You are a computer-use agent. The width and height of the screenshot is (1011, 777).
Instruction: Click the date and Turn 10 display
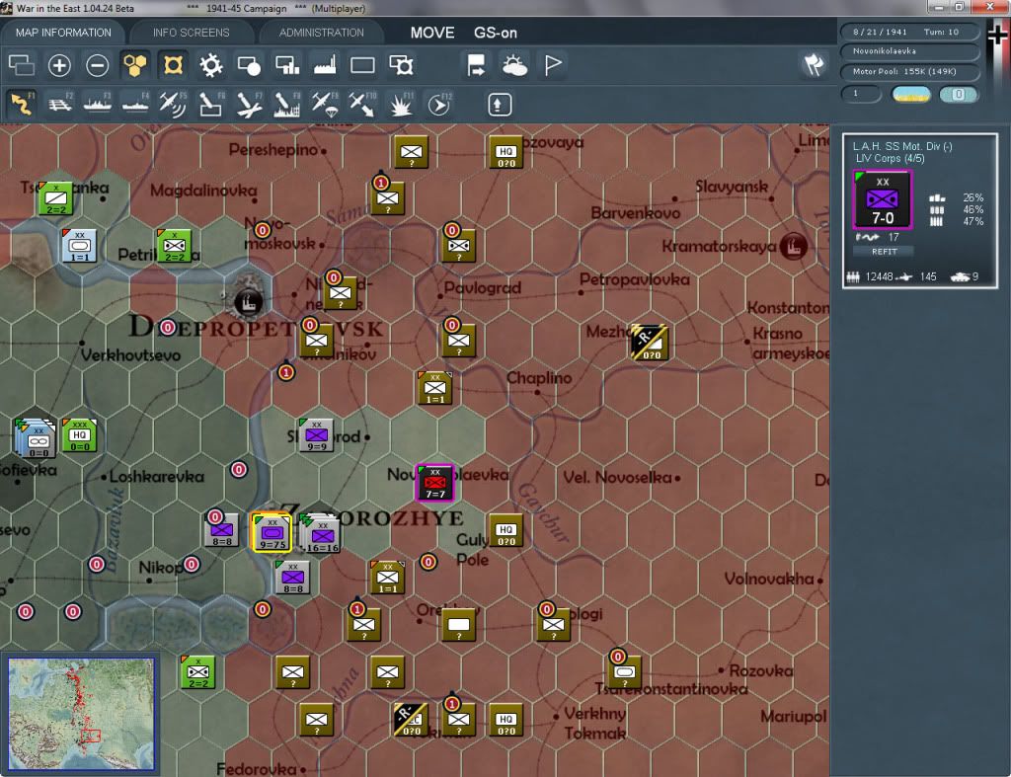pyautogui.click(x=909, y=32)
